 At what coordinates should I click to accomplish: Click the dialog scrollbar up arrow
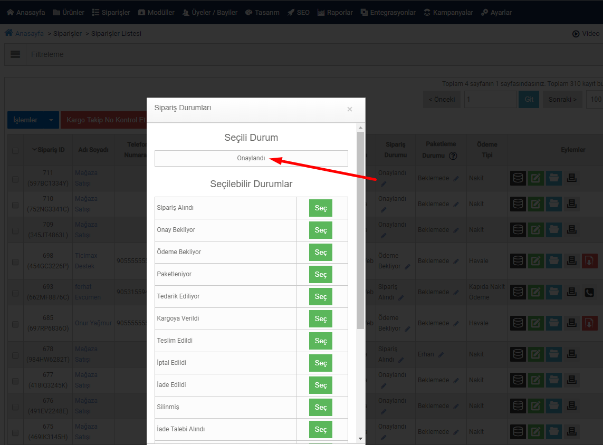click(x=360, y=128)
